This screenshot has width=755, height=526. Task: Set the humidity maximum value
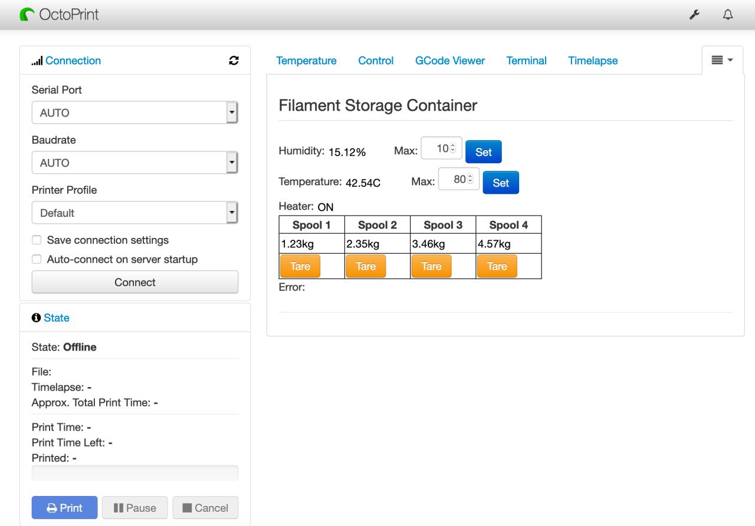click(x=484, y=152)
